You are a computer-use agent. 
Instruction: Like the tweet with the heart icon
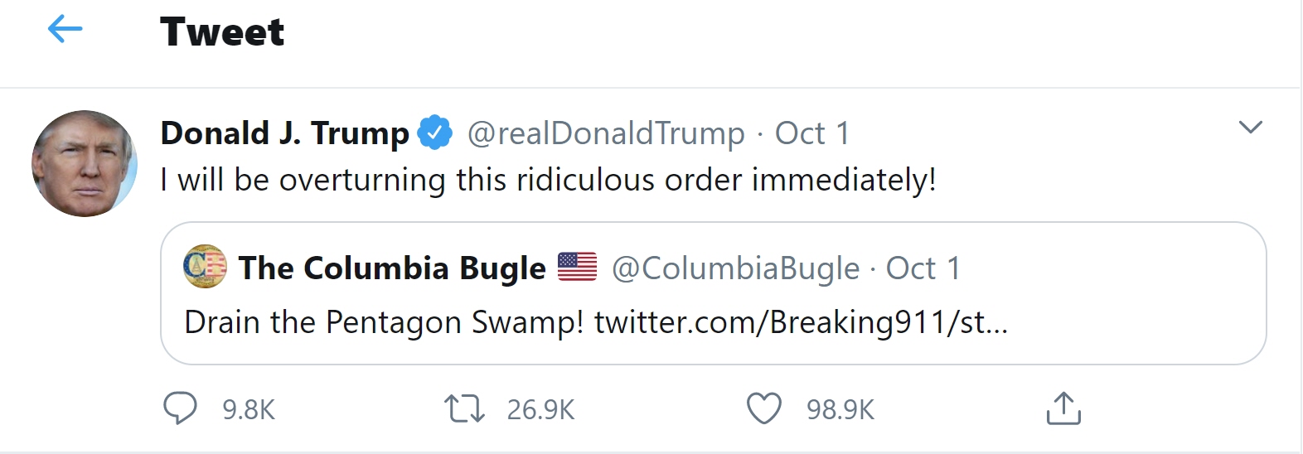[763, 408]
